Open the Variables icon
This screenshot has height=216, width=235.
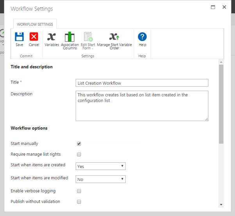pyautogui.click(x=51, y=37)
